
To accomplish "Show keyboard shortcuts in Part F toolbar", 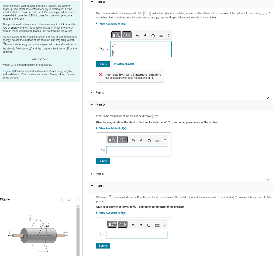I will pos(157,225).
